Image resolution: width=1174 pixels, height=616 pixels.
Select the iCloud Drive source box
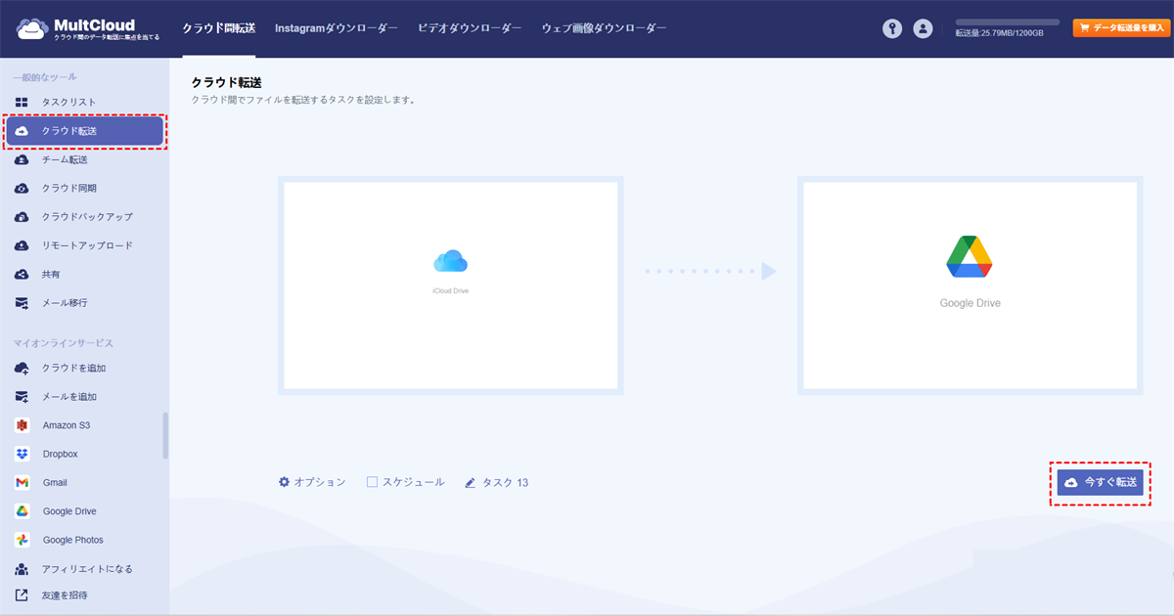tap(450, 286)
